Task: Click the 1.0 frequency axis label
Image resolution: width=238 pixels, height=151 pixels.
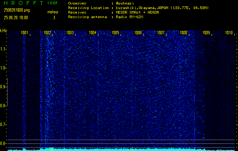Action: [x=3, y=68]
